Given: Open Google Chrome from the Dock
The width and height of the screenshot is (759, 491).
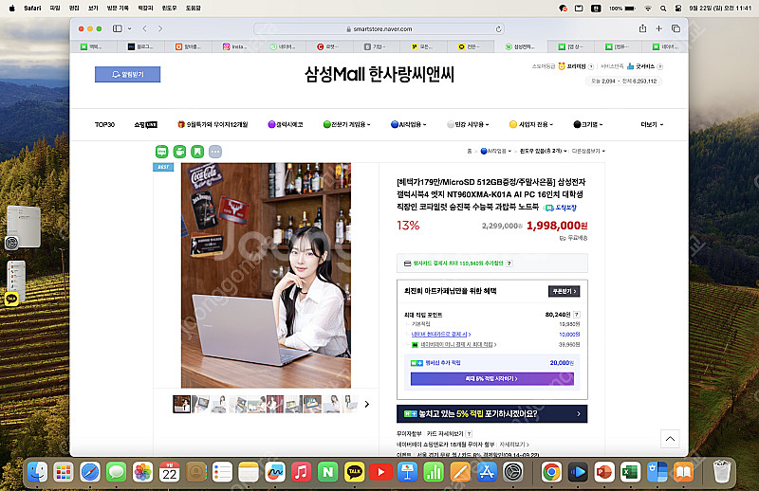Looking at the screenshot, I should [551, 472].
